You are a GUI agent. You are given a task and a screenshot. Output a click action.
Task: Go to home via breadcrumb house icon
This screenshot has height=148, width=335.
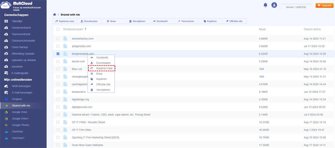coord(55,14)
